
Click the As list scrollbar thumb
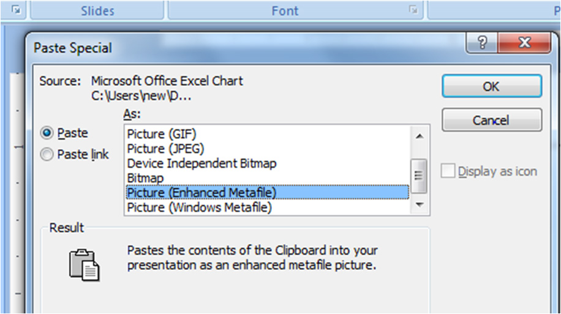[x=420, y=175]
